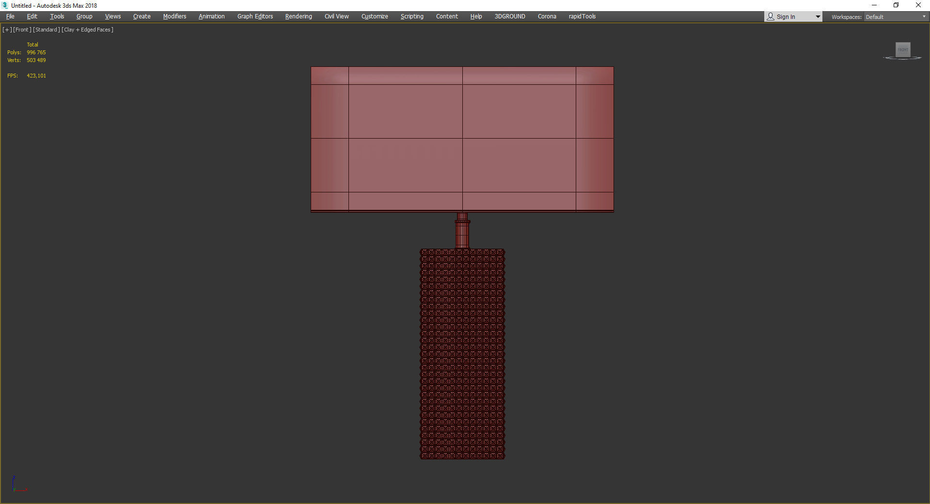This screenshot has height=504, width=930.
Task: Click the [Front] viewport view label
Action: (22, 30)
